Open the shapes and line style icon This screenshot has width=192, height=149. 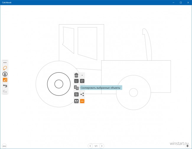pyautogui.click(x=76, y=101)
